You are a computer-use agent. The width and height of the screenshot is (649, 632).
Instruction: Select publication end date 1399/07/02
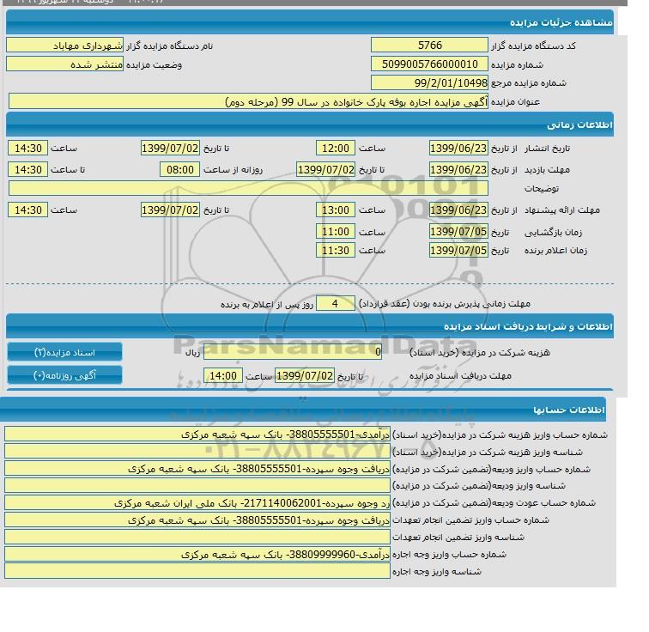click(x=170, y=149)
